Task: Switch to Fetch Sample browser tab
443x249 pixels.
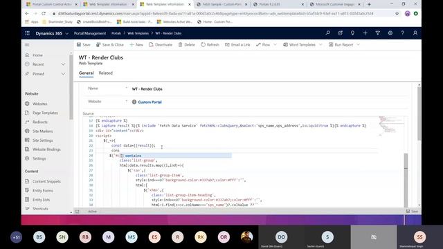Action: point(222,4)
